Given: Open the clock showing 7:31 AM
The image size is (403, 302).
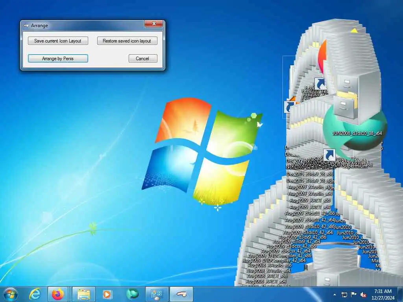Looking at the screenshot, I should (383, 295).
